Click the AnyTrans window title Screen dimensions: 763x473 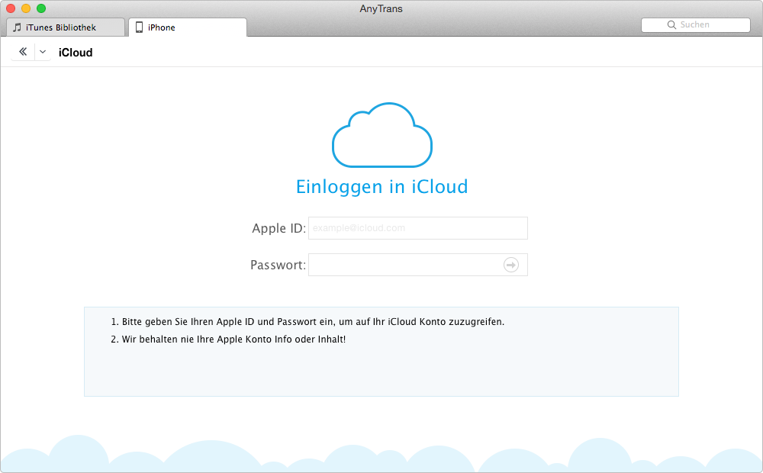click(381, 8)
